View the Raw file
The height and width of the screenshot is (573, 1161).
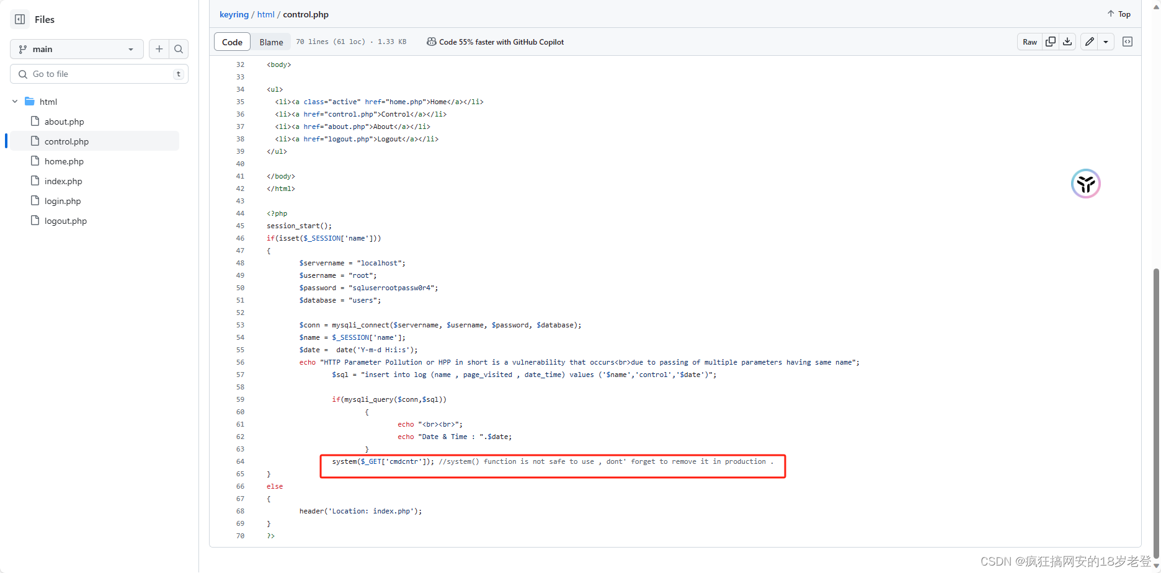tap(1030, 42)
